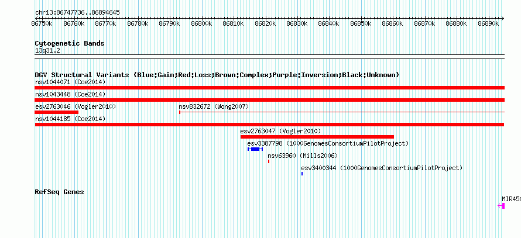Viewport: 521px width, 238px height.
Task: Click the 86760k ruler tick label
Action: pyautogui.click(x=74, y=23)
